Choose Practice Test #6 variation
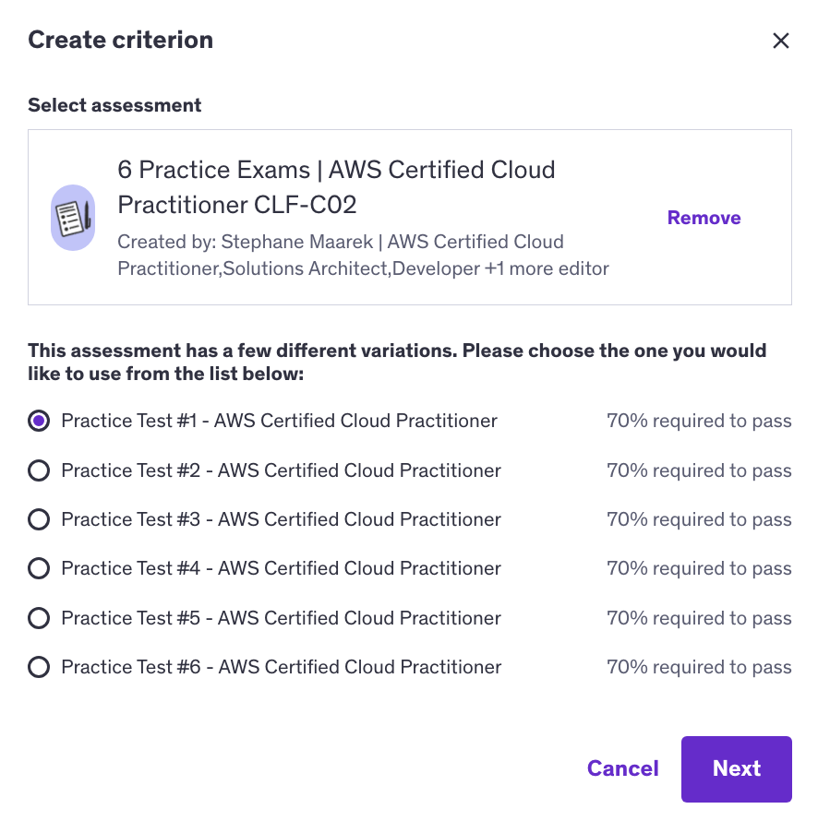Screen dimensions: 818x821 click(x=39, y=667)
